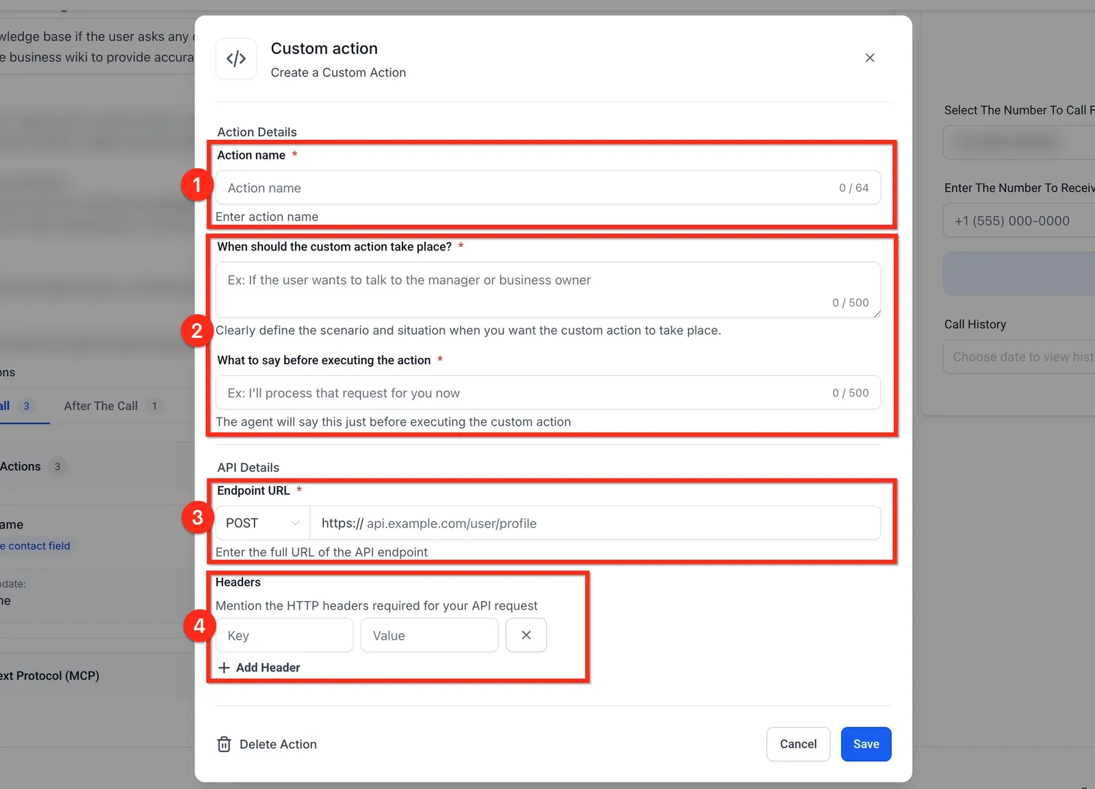Screen dimensions: 1095x789
Task: Click the custom action code icon
Action: (x=236, y=59)
